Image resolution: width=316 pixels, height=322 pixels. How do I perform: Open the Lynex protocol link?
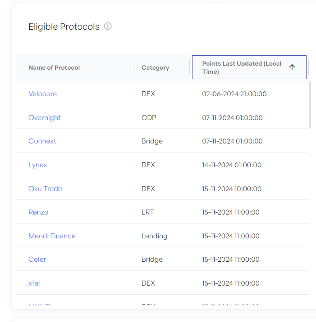coord(38,165)
